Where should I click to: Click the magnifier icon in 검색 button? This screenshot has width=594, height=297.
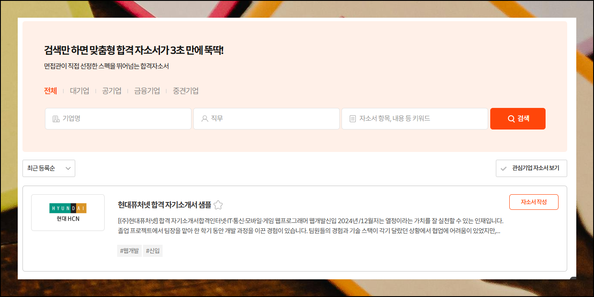click(x=511, y=119)
